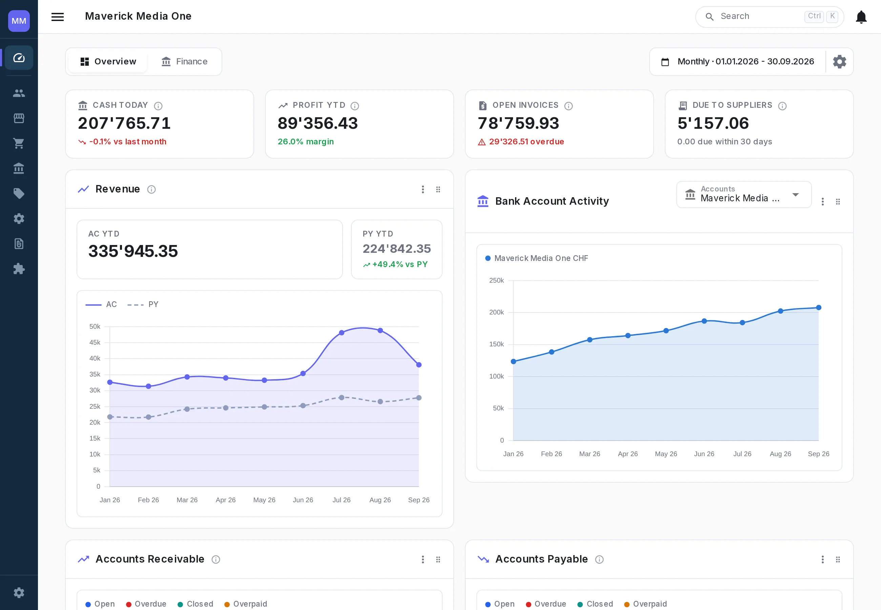The image size is (881, 610).
Task: Open the contacts people sidebar icon
Action: point(19,93)
